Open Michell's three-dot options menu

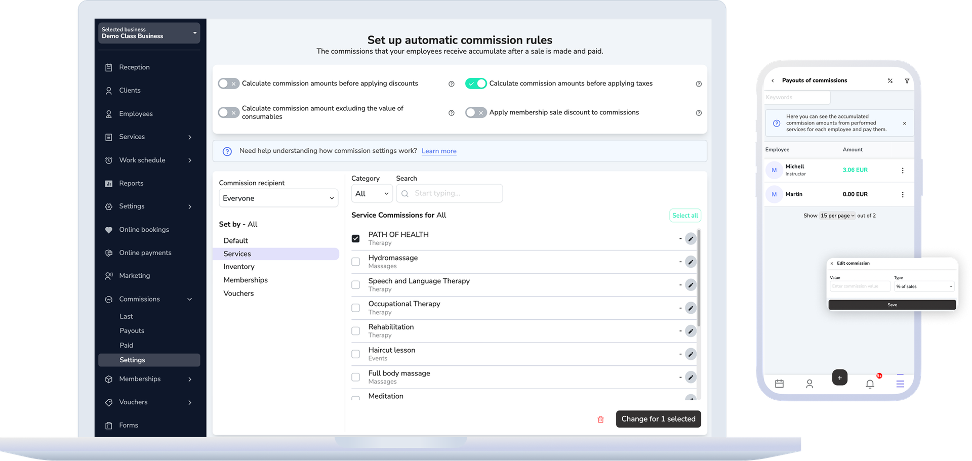(x=903, y=171)
